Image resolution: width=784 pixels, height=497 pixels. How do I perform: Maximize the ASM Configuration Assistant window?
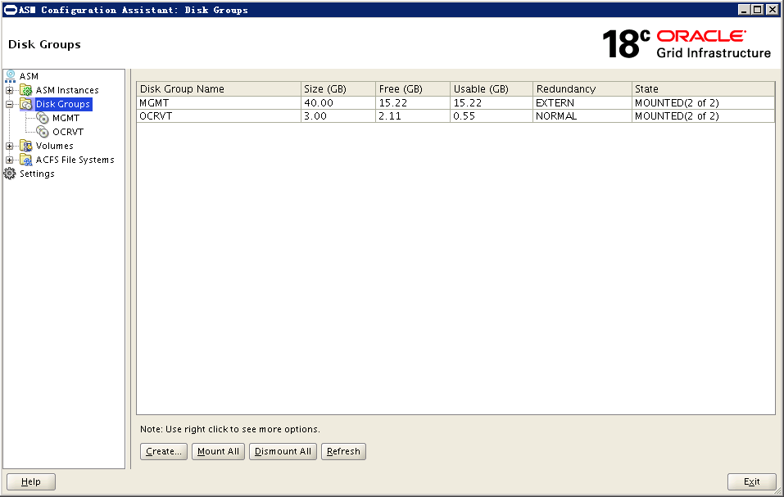tap(758, 10)
